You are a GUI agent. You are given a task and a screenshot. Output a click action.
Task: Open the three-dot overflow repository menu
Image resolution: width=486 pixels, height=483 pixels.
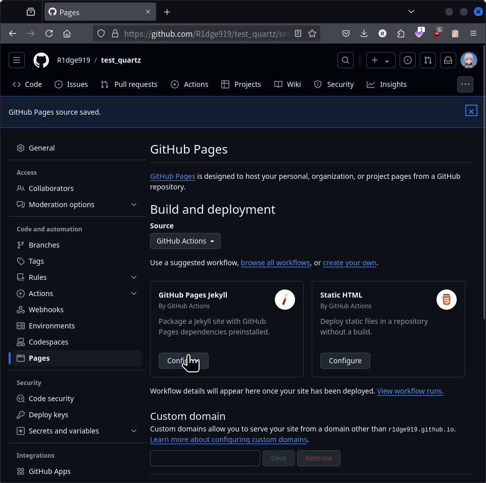pos(465,84)
